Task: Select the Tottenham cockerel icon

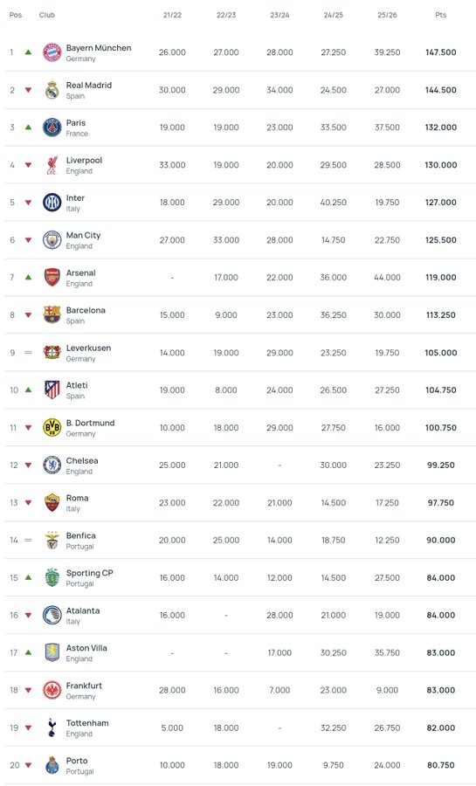Action: (52, 727)
